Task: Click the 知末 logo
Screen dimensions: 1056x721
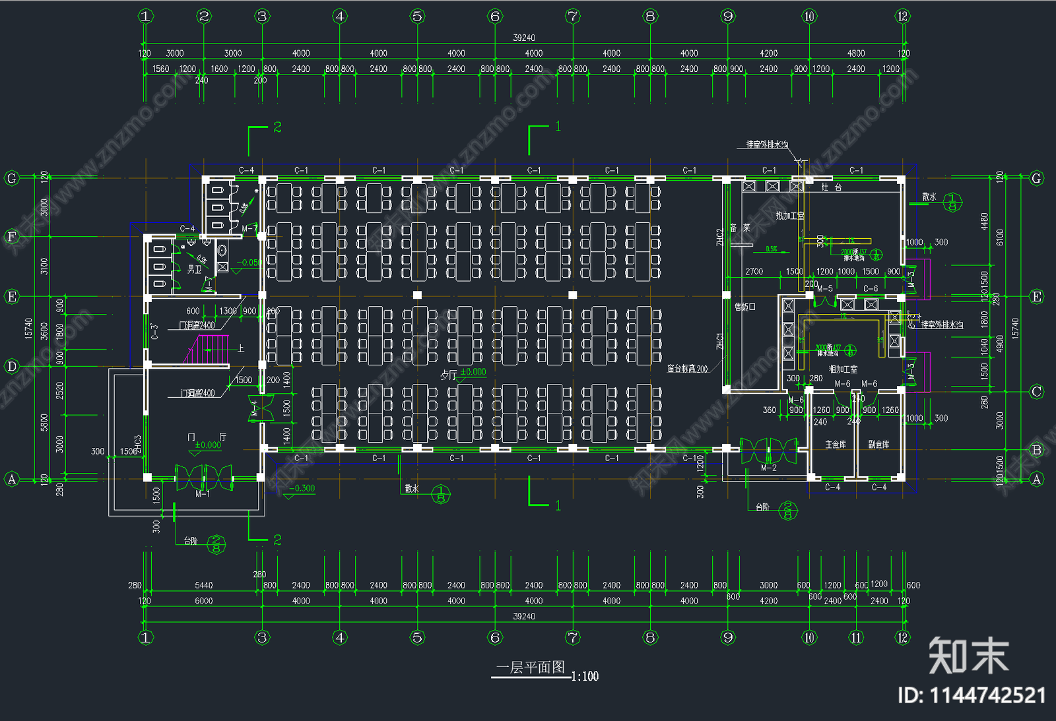Action: (968, 656)
